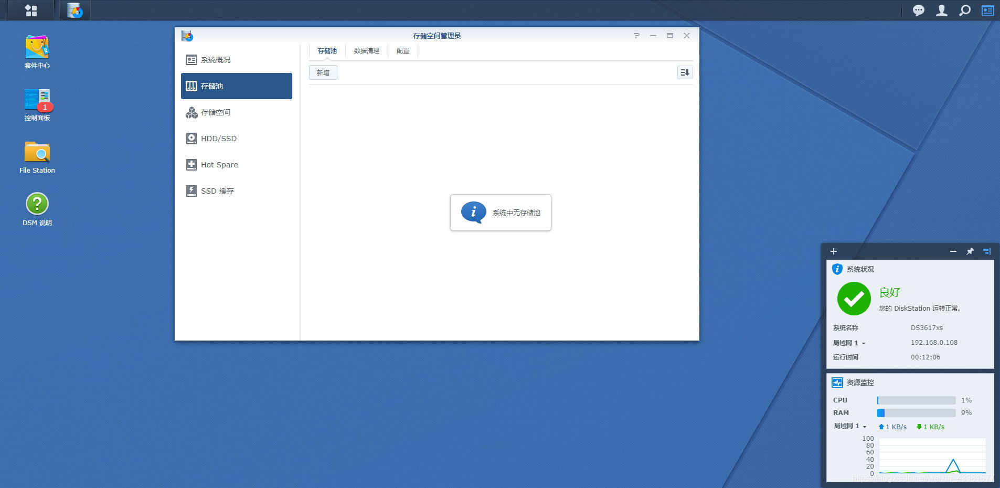Click the network traffic graph

(x=932, y=456)
